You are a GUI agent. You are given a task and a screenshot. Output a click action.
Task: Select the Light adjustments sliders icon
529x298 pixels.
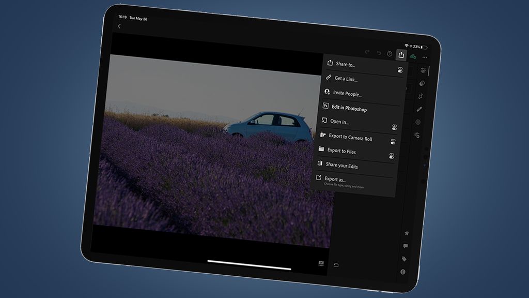(424, 70)
